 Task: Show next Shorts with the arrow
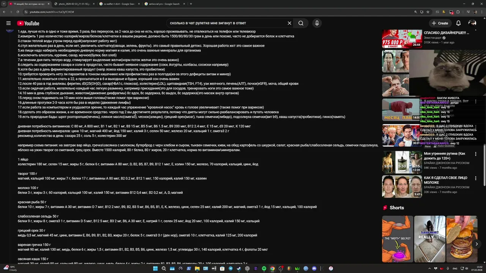[477, 244]
